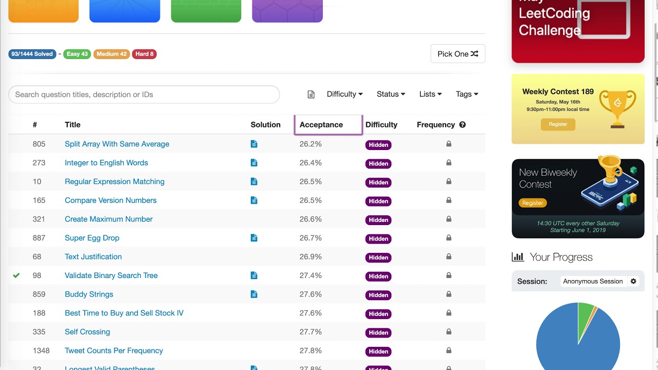Click lock icon in Super Egg Drop row
The image size is (658, 370).
coord(449,237)
